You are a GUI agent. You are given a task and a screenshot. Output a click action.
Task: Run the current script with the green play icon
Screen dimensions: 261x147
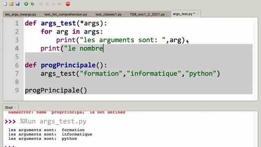coord(26,4)
